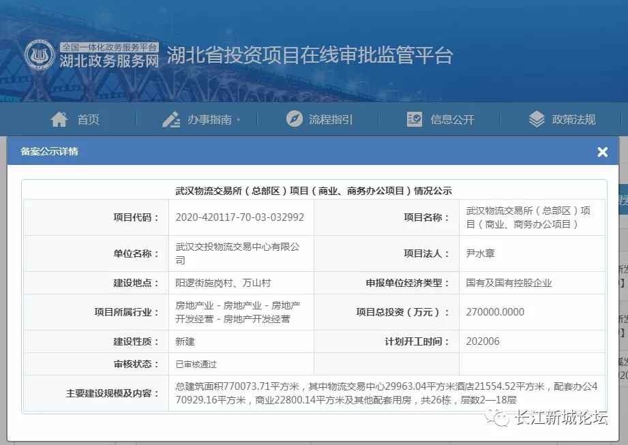Click the 湖北政务服务网 emblem logo
The width and height of the screenshot is (628, 445).
coord(40,55)
